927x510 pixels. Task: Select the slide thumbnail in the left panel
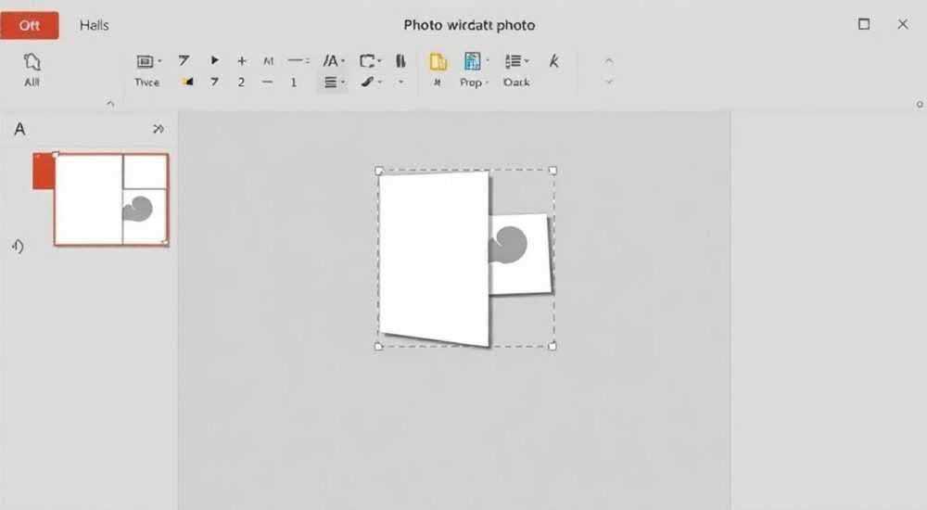(x=111, y=199)
